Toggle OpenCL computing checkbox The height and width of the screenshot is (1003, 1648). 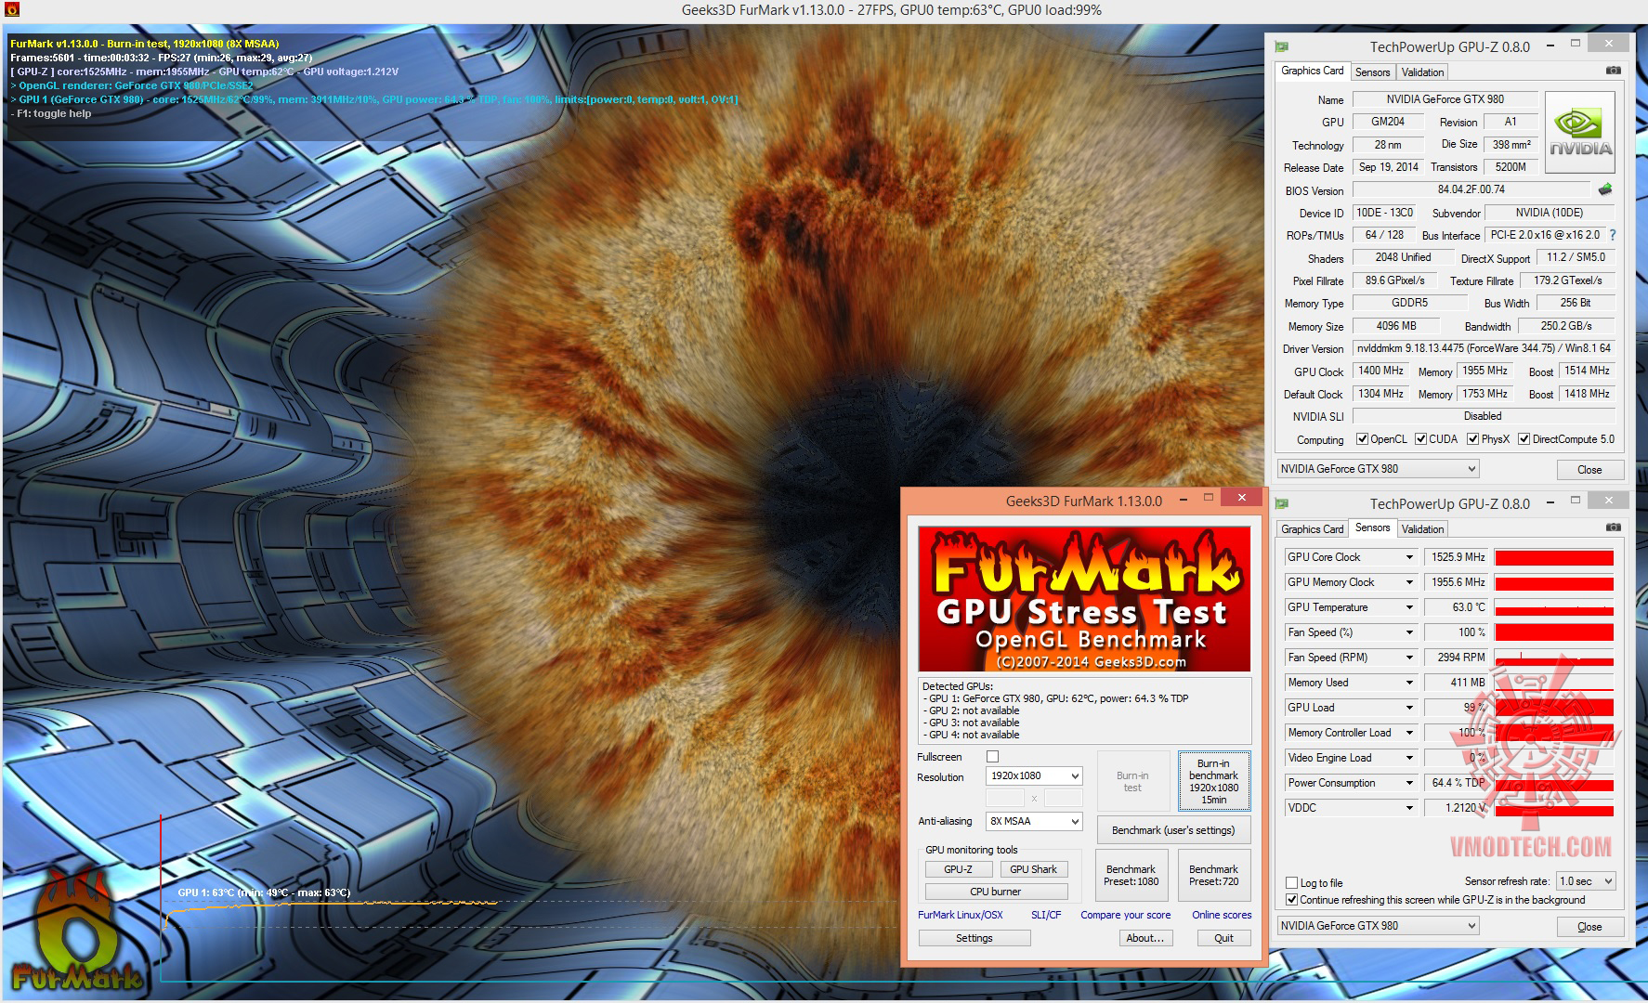pyautogui.click(x=1362, y=439)
